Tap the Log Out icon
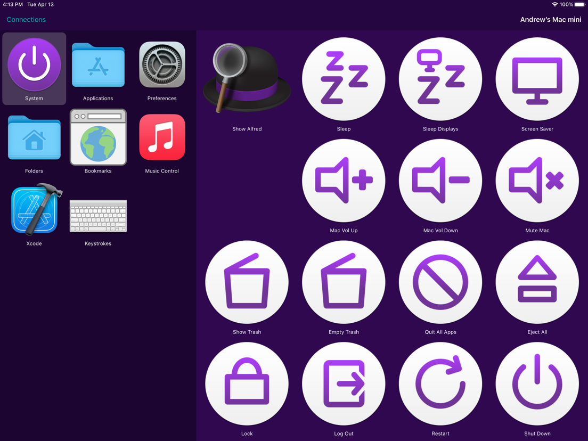The image size is (588, 441). coord(344,383)
